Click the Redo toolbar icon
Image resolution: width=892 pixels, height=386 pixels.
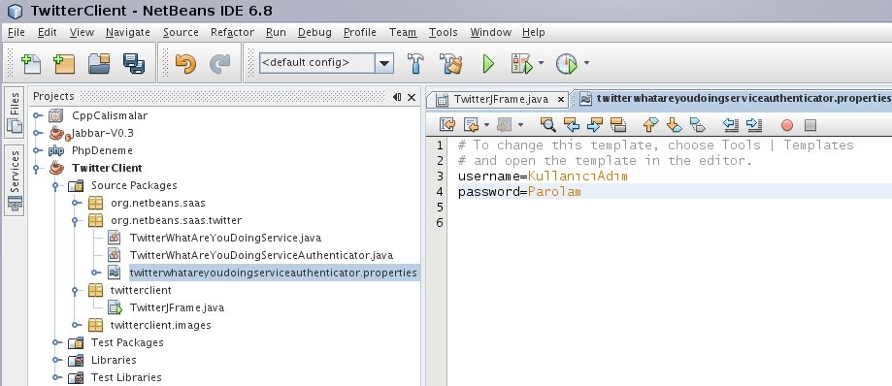(219, 63)
